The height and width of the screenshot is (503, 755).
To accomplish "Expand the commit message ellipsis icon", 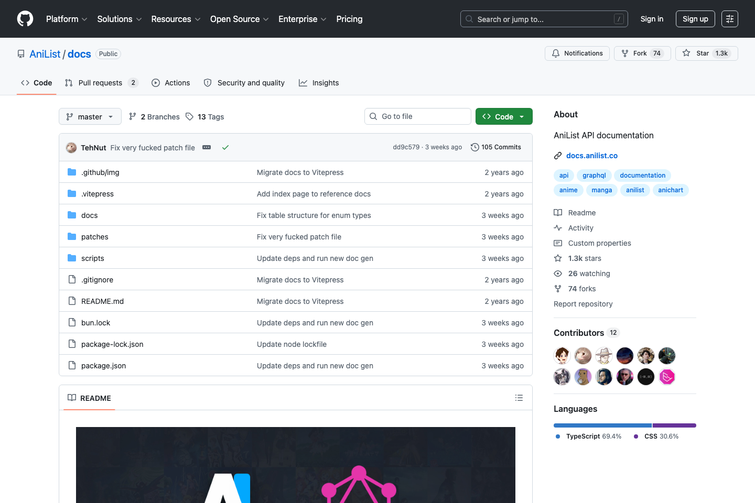I will click(x=207, y=147).
